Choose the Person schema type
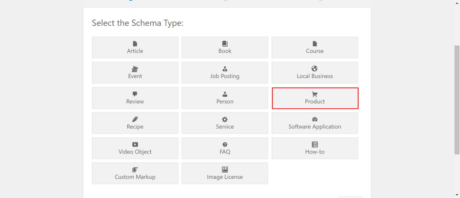Viewport: 460px width, 198px height. pos(225,98)
